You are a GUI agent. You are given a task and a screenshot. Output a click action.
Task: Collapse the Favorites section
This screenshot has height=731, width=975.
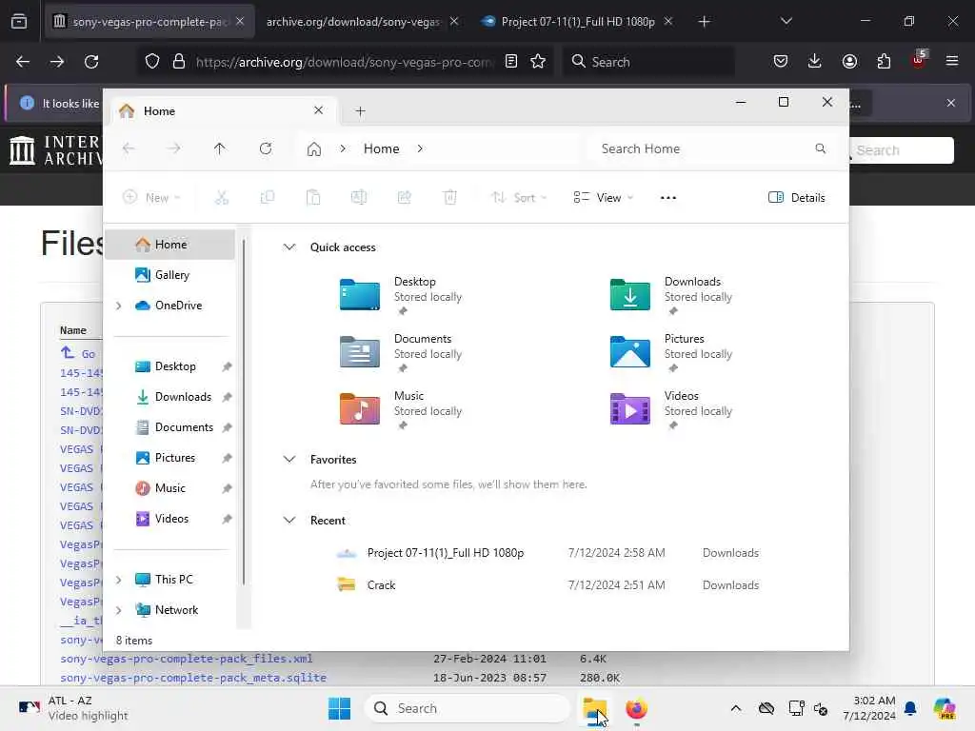tap(289, 460)
